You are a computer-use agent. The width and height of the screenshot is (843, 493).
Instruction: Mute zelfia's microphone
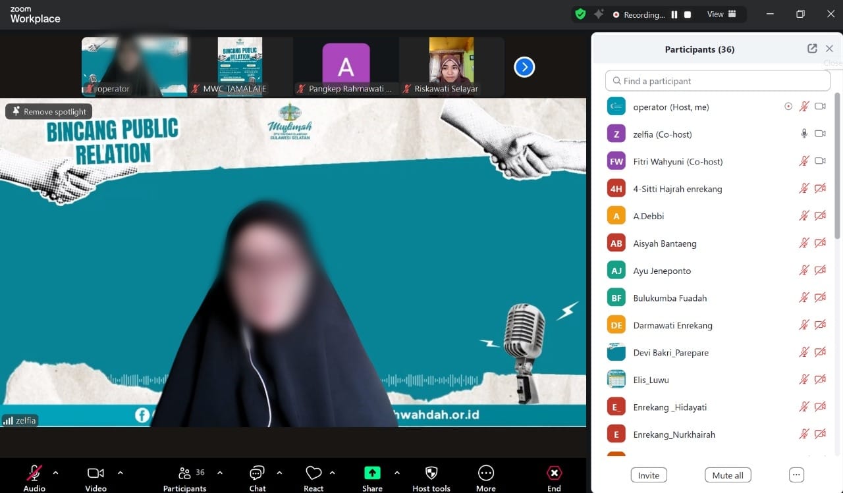pos(803,134)
